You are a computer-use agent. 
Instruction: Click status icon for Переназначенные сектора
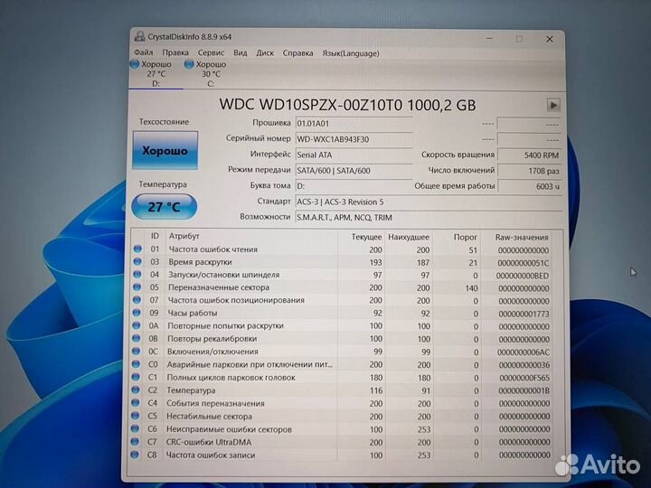137,287
